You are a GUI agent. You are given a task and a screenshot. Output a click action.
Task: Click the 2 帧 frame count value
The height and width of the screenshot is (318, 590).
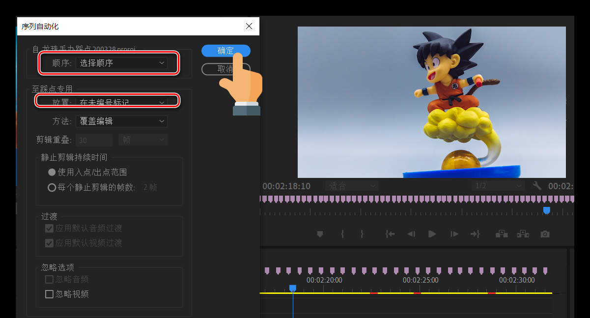[x=150, y=187]
